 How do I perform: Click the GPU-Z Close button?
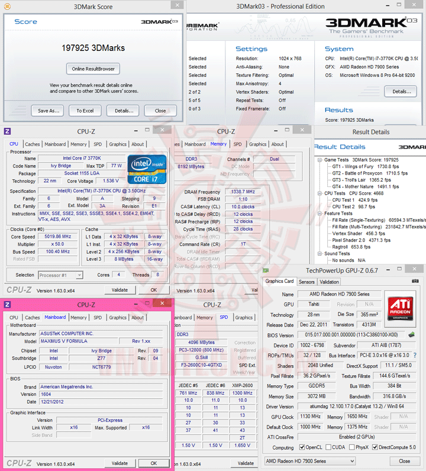404,461
